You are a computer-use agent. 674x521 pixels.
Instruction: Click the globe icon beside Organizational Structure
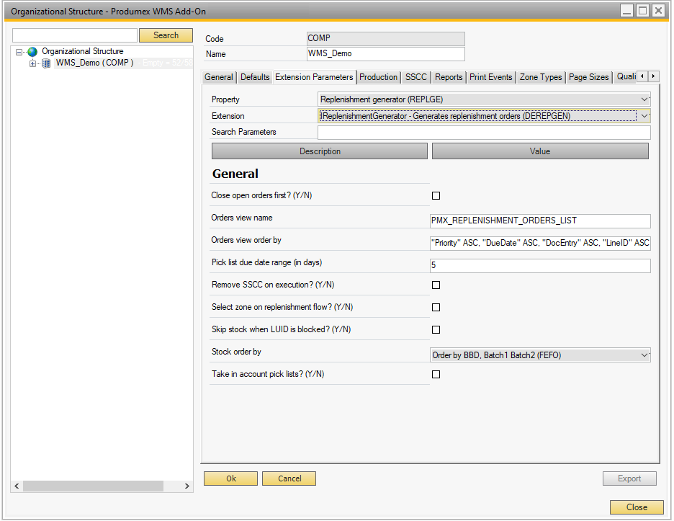coord(32,52)
